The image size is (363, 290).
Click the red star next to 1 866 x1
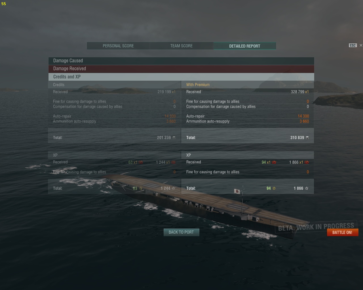click(307, 162)
